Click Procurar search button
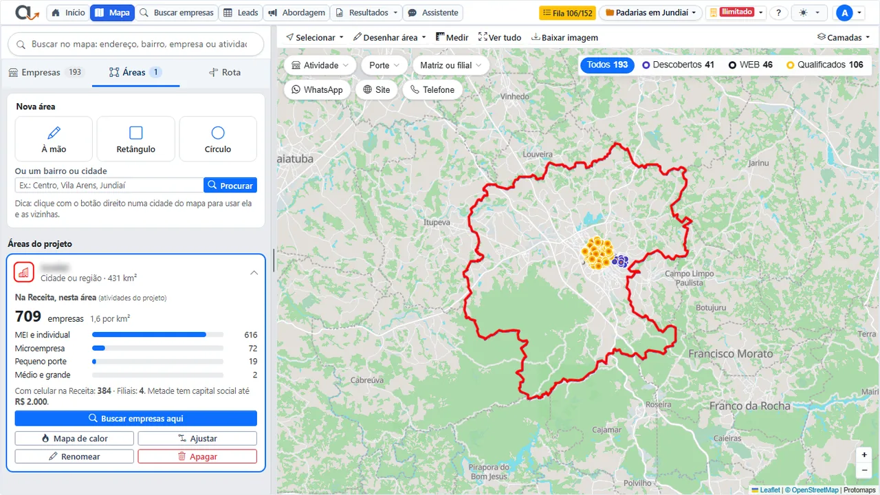Viewport: 880px width, 495px height. point(230,186)
